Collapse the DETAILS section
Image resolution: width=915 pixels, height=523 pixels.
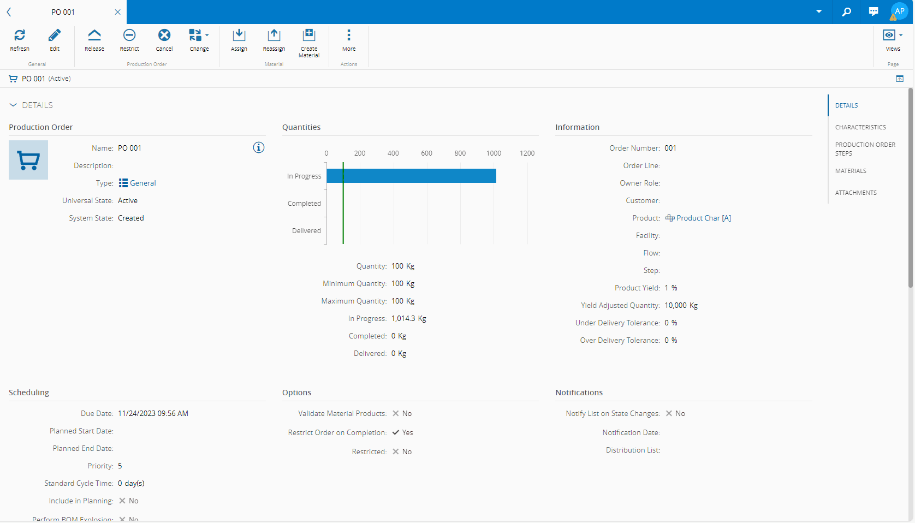(x=13, y=105)
